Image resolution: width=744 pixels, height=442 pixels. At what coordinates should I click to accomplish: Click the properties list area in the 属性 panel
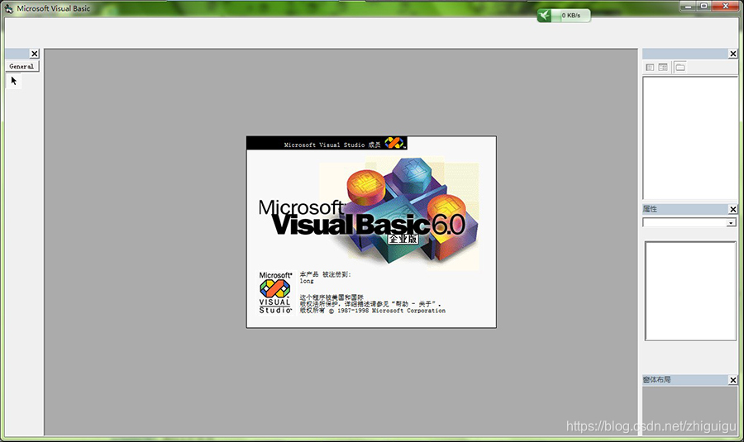(x=690, y=291)
